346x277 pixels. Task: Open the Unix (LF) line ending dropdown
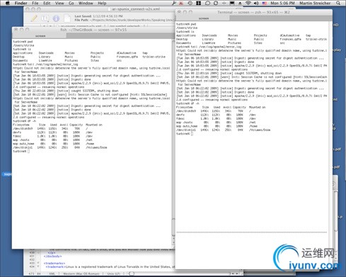(x=115, y=273)
